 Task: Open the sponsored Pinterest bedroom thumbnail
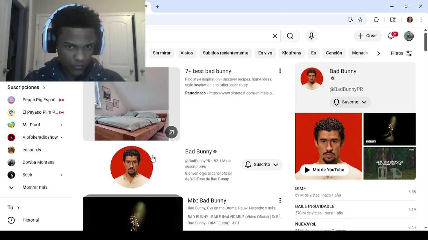tap(131, 104)
